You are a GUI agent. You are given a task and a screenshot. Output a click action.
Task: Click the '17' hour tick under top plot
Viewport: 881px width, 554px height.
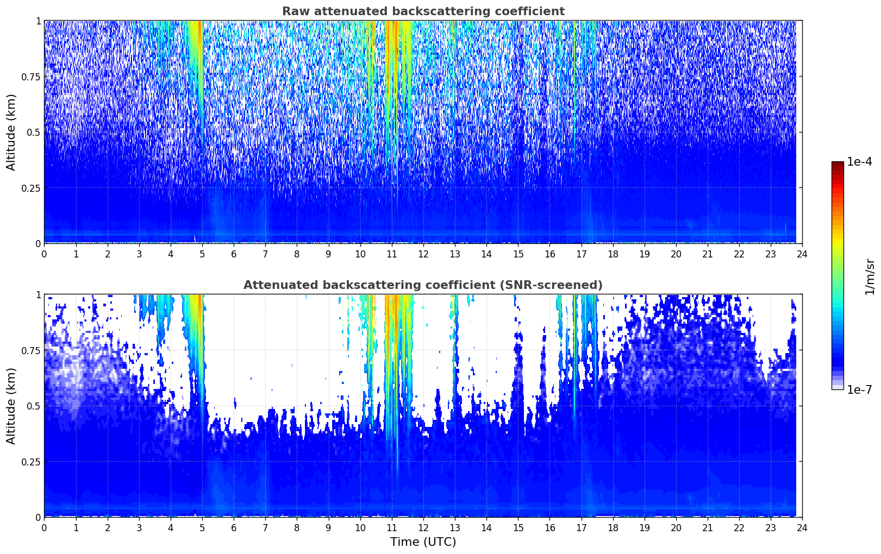581,254
